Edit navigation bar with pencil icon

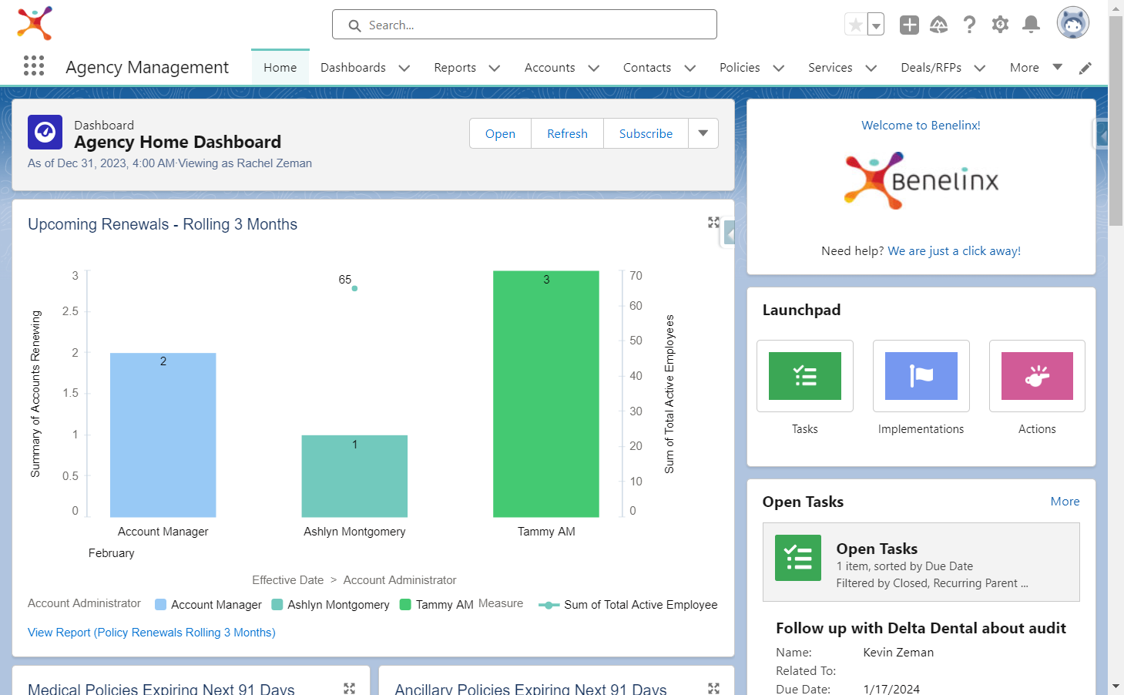[1085, 68]
